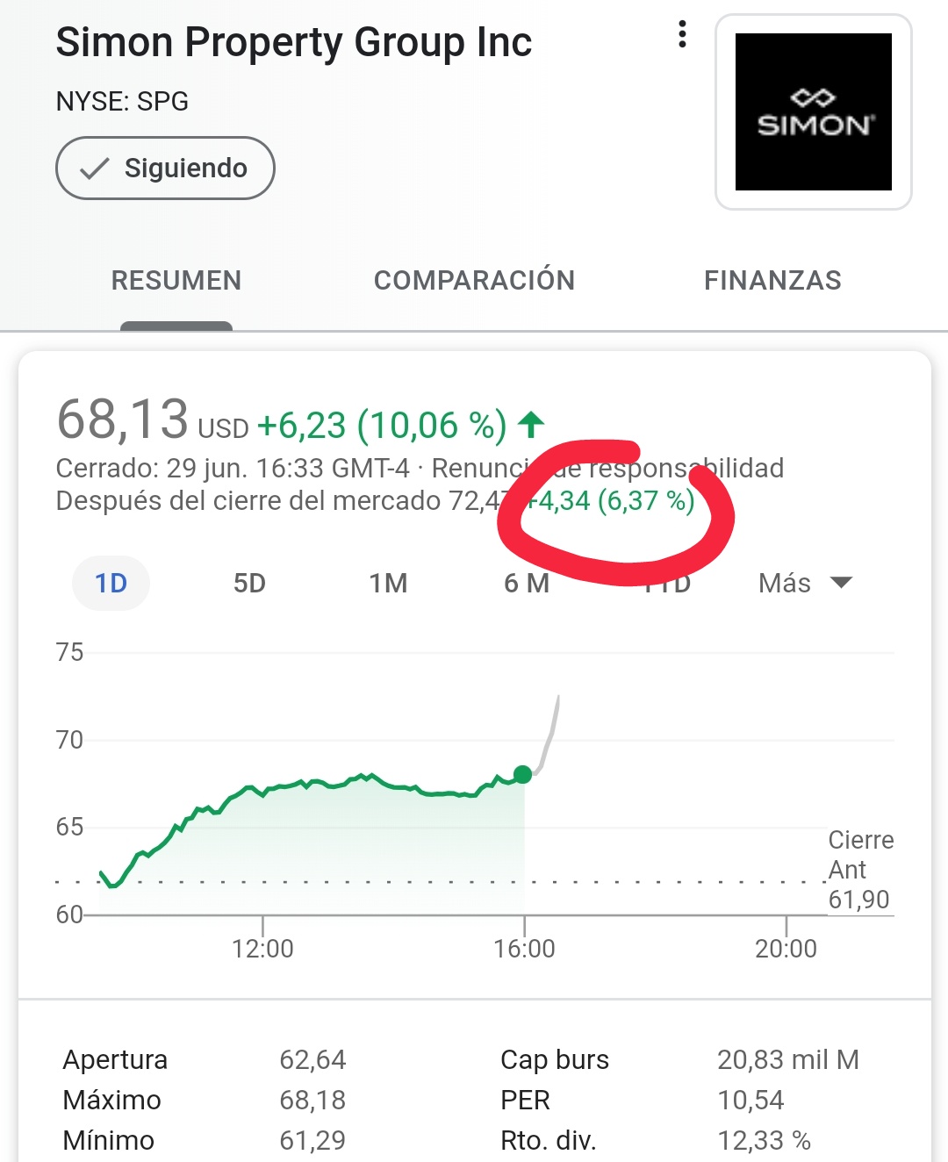Screen dimensions: 948x1162
Task: Open the three-dot options menu
Action: pos(682,34)
